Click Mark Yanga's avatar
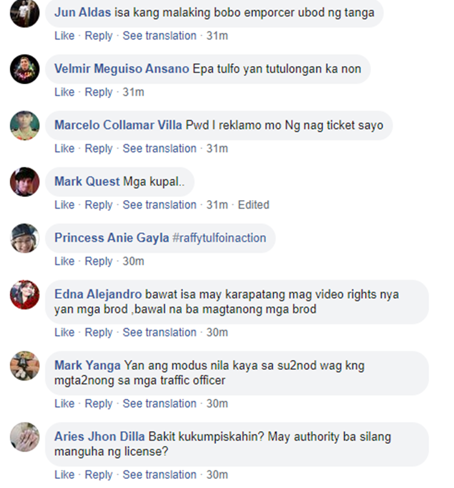Image resolution: width=454 pixels, height=488 pixels. click(25, 366)
